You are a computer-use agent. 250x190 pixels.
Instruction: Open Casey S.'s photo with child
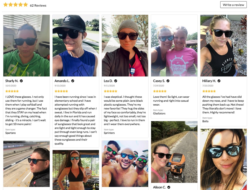(174, 46)
